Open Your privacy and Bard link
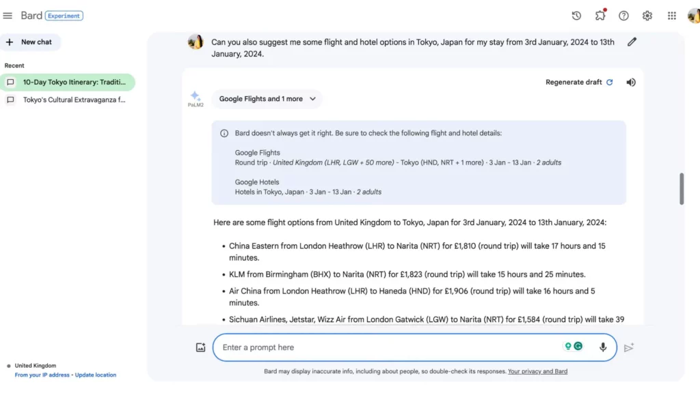Image resolution: width=700 pixels, height=393 pixels. 537,372
